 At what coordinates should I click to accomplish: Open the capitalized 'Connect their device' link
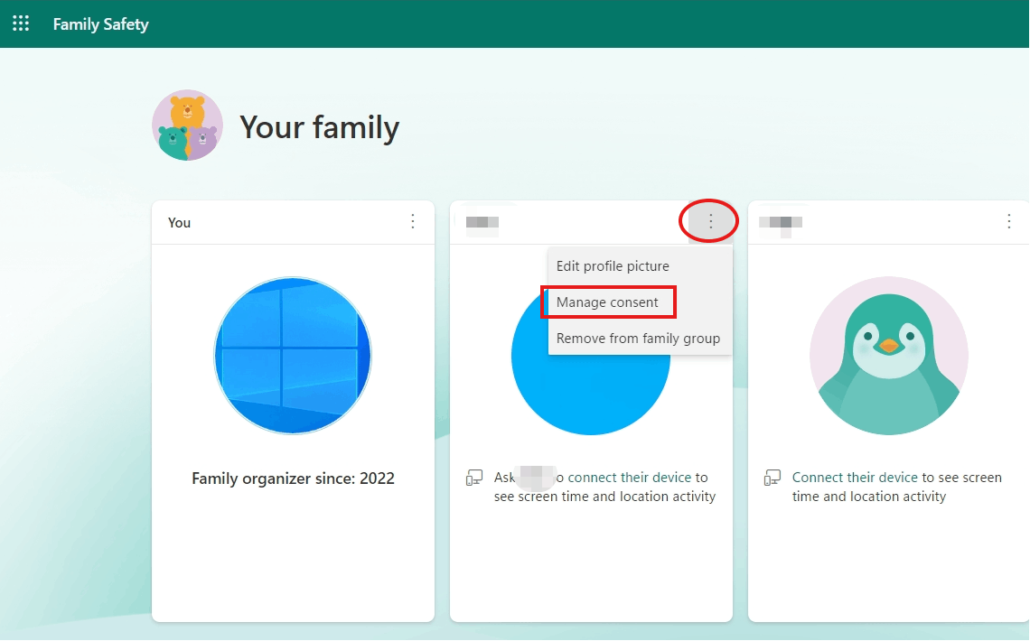[855, 478]
